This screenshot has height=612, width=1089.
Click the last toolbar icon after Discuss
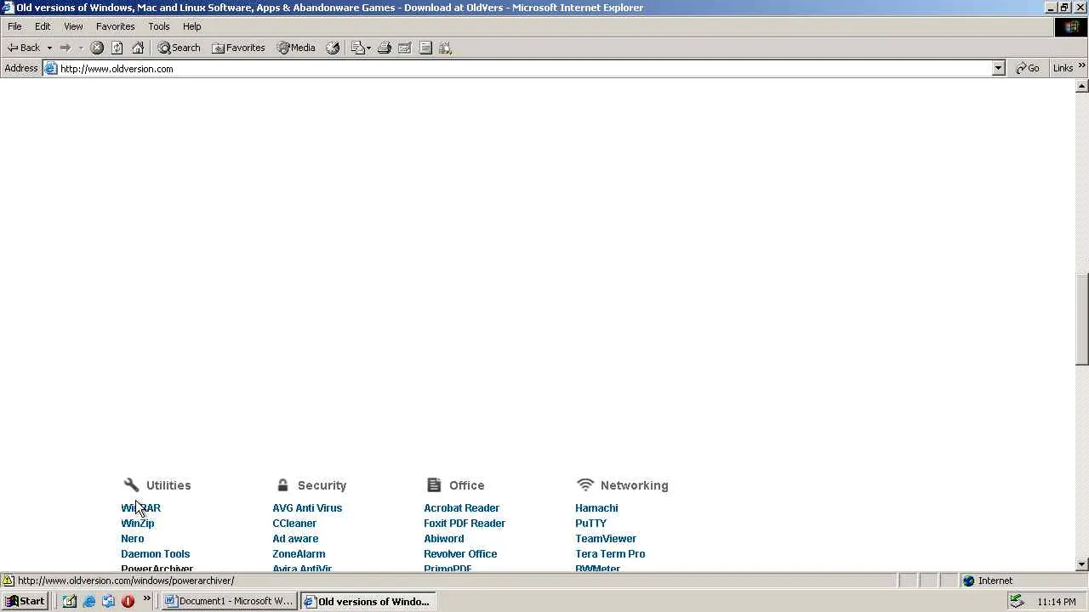click(445, 48)
